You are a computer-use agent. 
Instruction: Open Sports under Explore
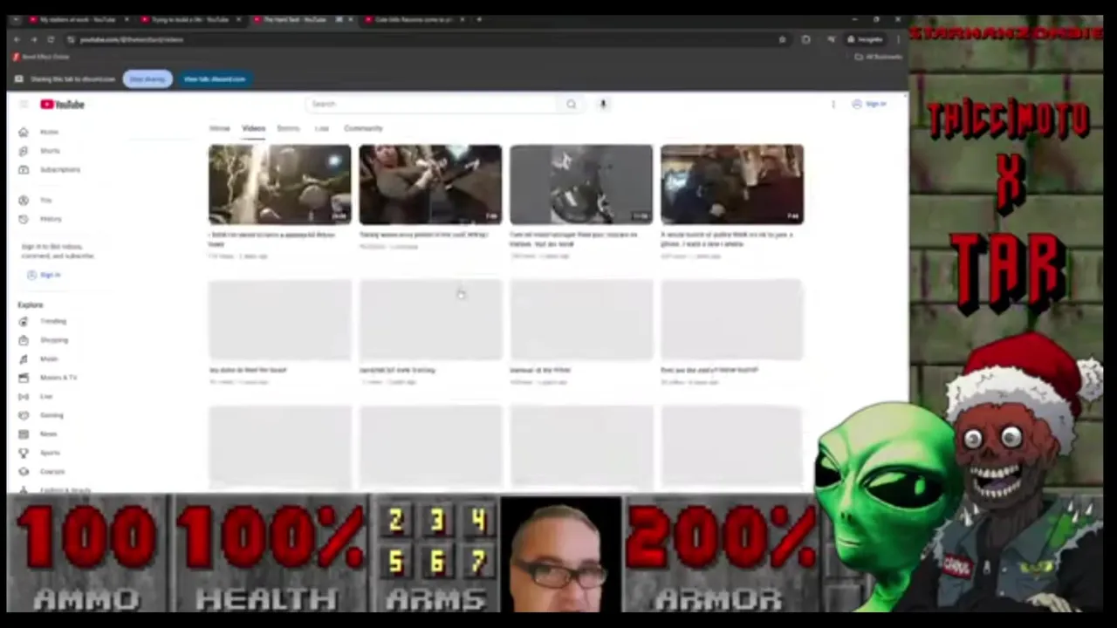(x=40, y=453)
